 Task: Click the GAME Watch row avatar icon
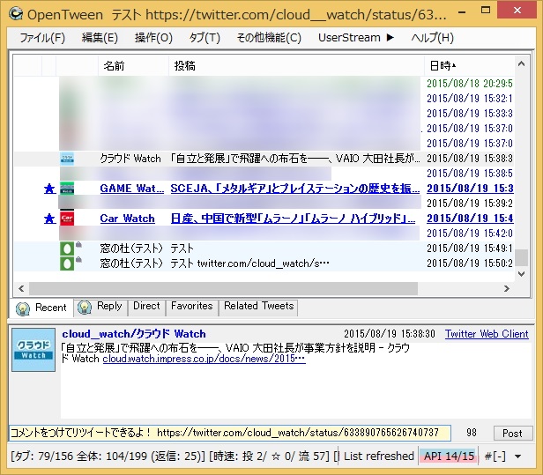[x=67, y=189]
